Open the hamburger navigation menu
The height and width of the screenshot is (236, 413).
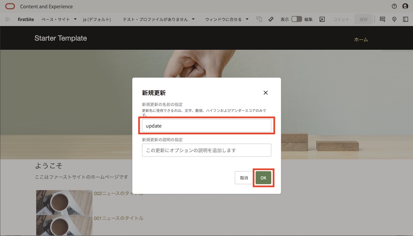pos(7,19)
